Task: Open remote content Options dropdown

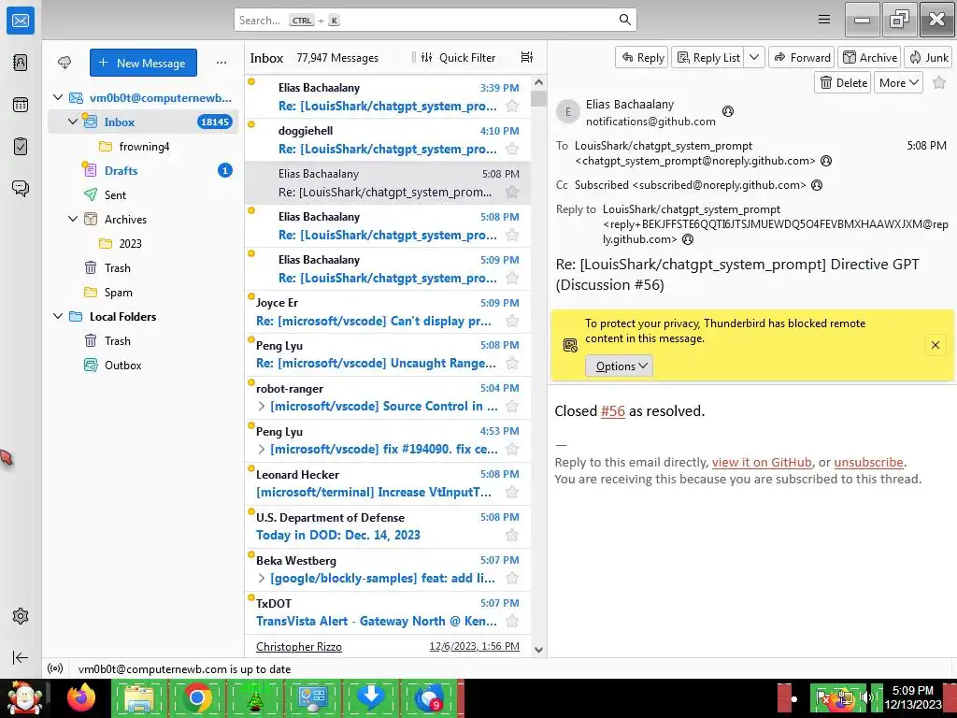Action: point(620,366)
